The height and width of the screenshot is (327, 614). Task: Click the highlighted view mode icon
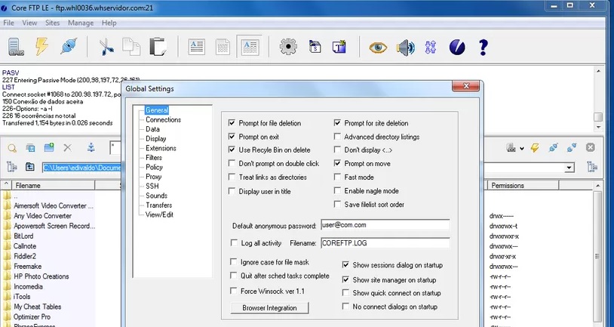[x=250, y=47]
